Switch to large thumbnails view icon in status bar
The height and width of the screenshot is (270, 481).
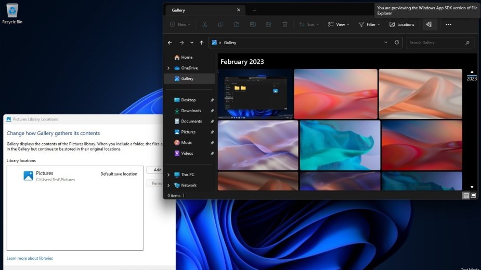click(473, 195)
